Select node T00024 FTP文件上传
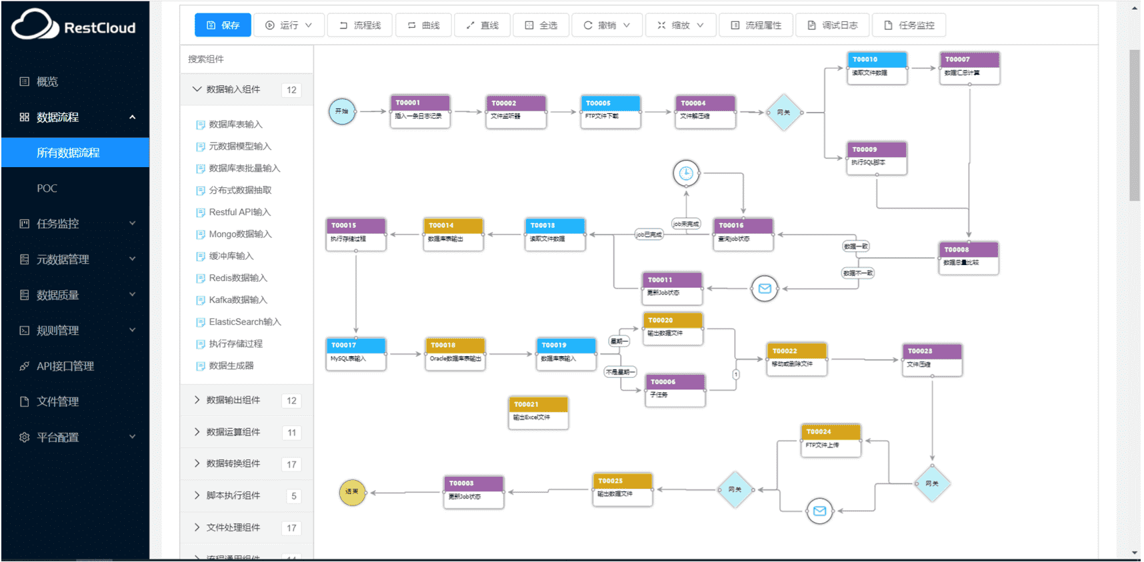This screenshot has height=562, width=1144. (x=831, y=440)
